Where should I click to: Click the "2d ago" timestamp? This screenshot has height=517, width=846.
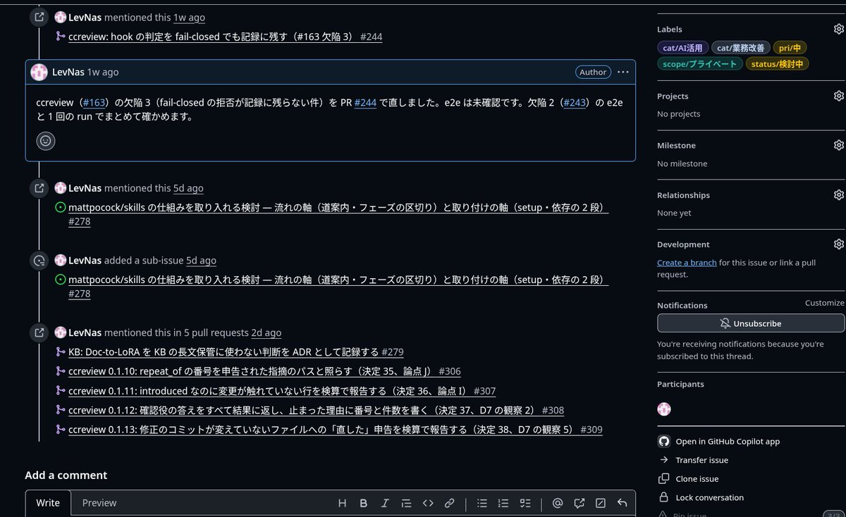[x=266, y=332]
